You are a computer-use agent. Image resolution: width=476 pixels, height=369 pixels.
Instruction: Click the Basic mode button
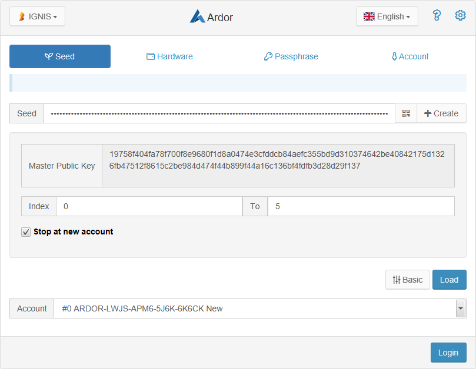[x=407, y=280]
